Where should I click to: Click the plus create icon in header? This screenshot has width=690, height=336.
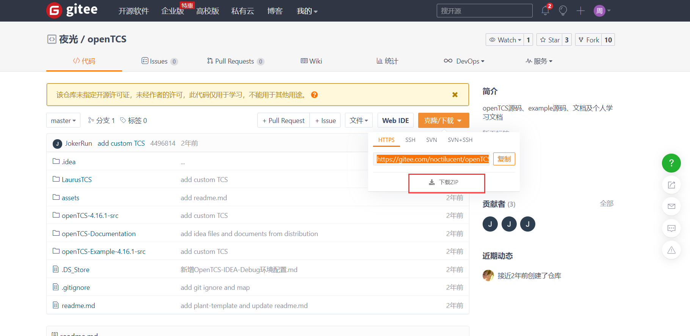coord(580,11)
